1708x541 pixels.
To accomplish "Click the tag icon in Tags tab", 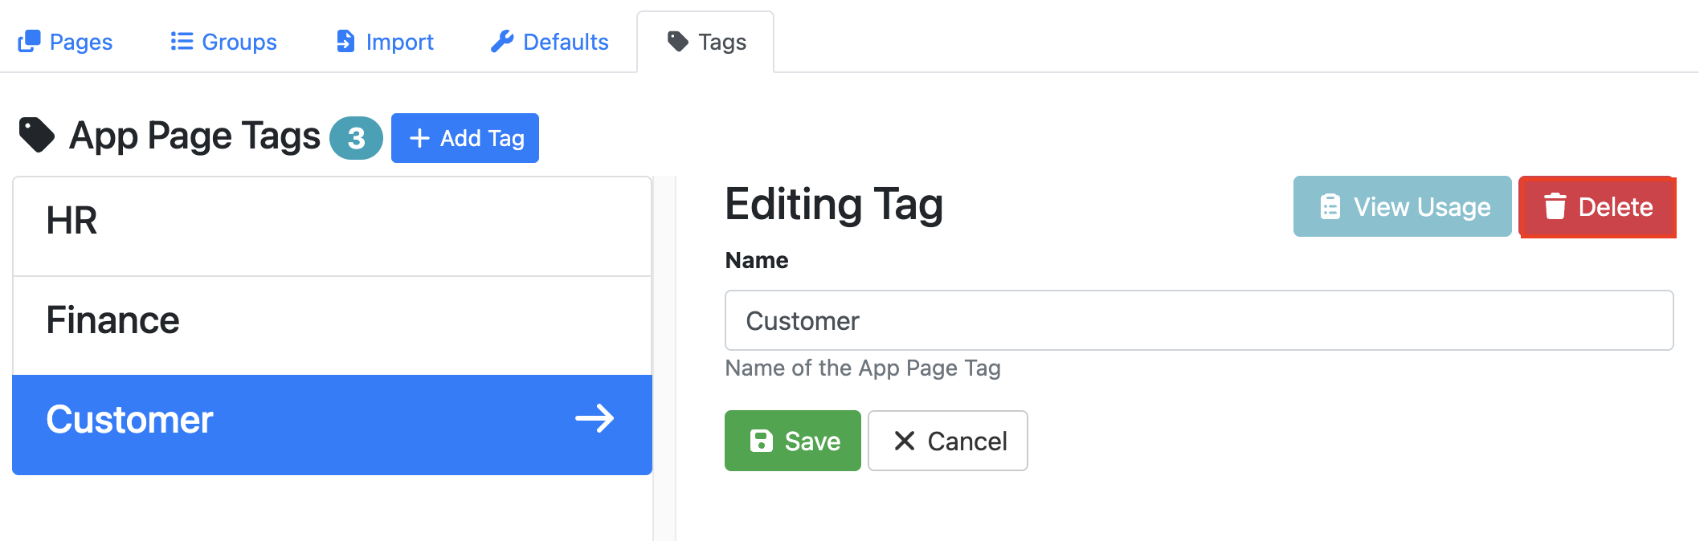I will pyautogui.click(x=678, y=41).
